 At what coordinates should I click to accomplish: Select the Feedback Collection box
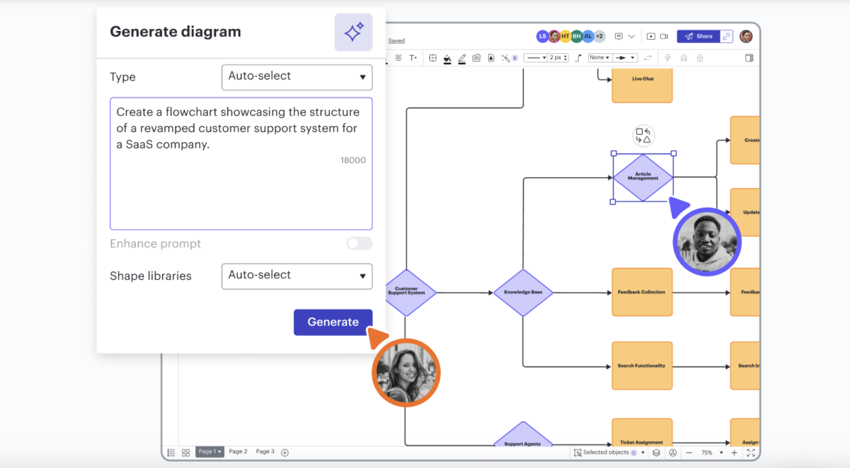pyautogui.click(x=642, y=292)
